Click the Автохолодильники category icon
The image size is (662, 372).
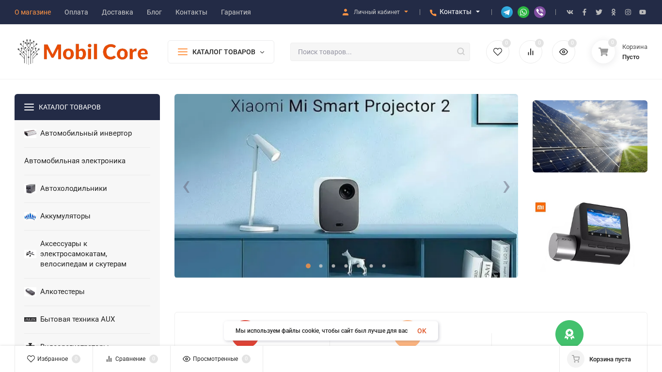click(x=30, y=188)
